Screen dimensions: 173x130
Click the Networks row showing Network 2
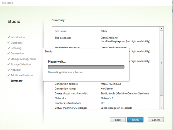click(x=105, y=98)
